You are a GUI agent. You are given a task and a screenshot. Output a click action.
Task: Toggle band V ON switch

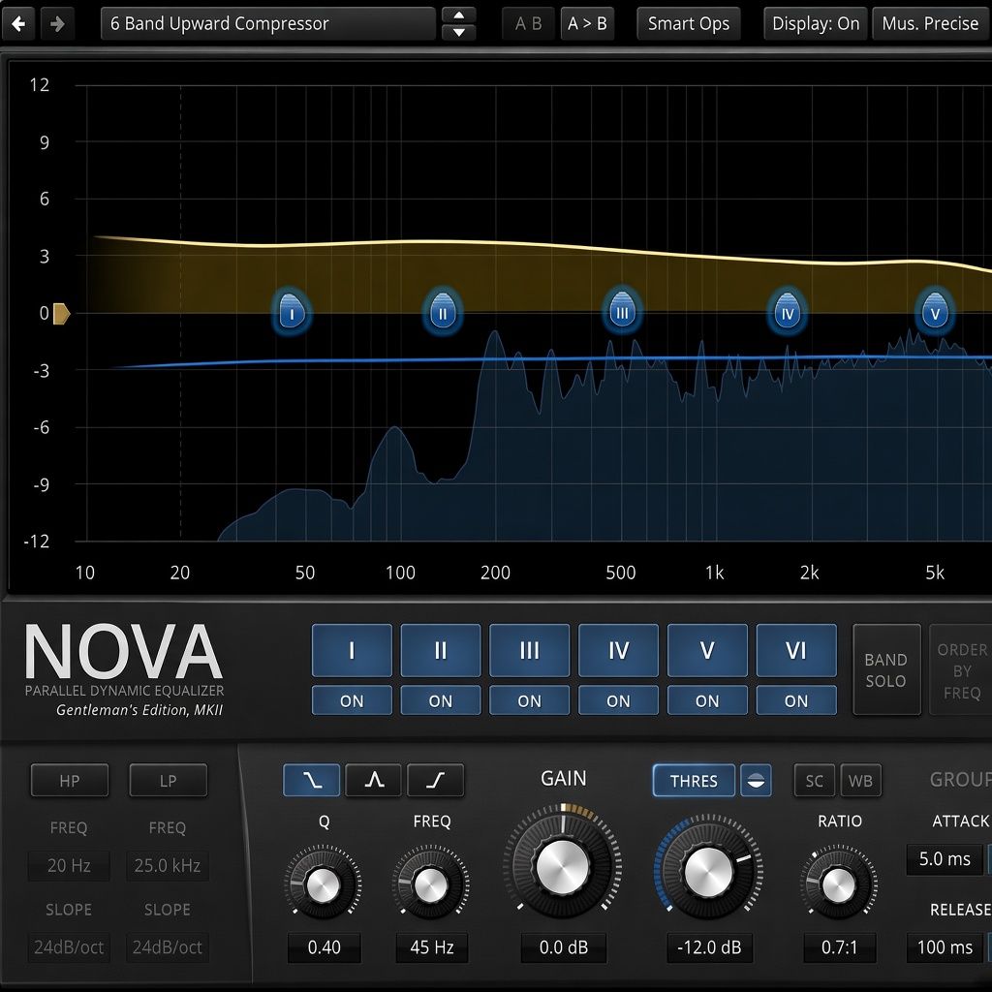tap(707, 700)
